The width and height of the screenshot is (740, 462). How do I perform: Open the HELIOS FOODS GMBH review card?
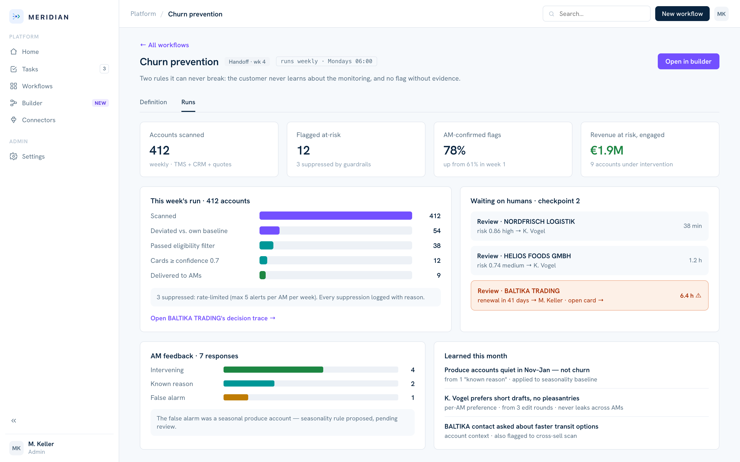[x=589, y=260]
